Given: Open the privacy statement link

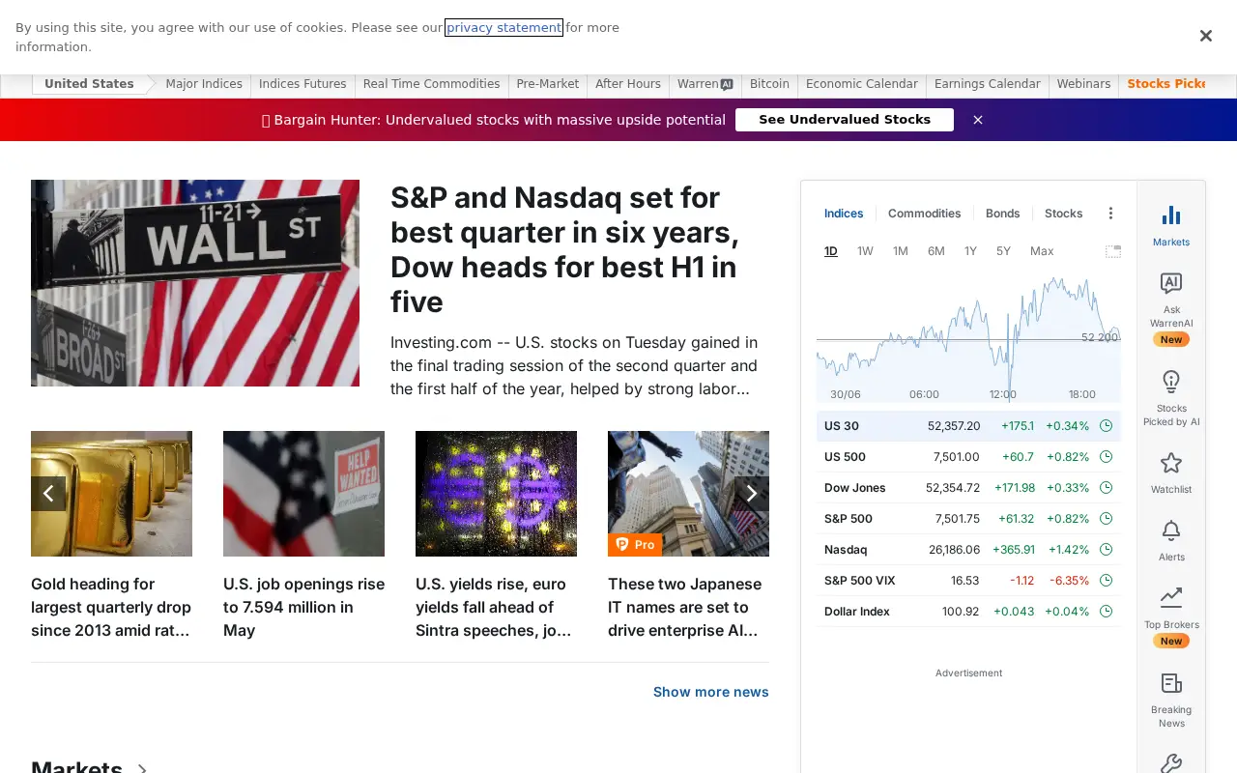Looking at the screenshot, I should click(x=503, y=28).
